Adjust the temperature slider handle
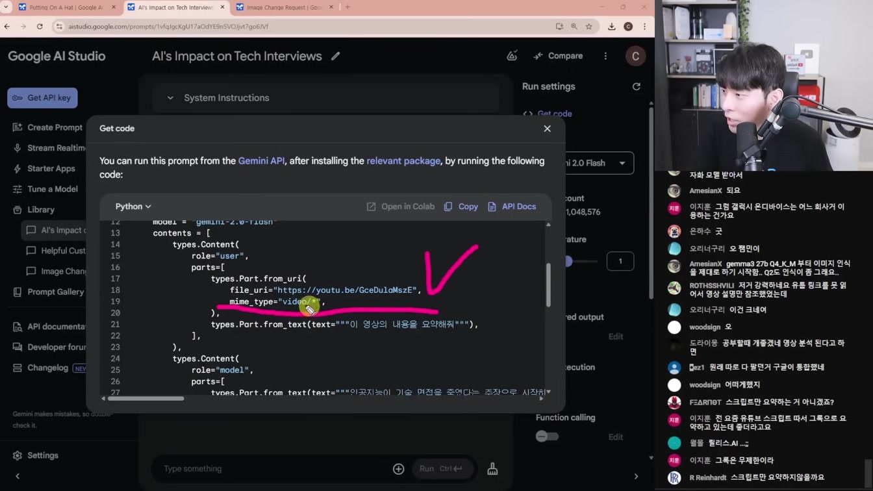Screen dimensions: 873x491 pyautogui.click(x=569, y=261)
